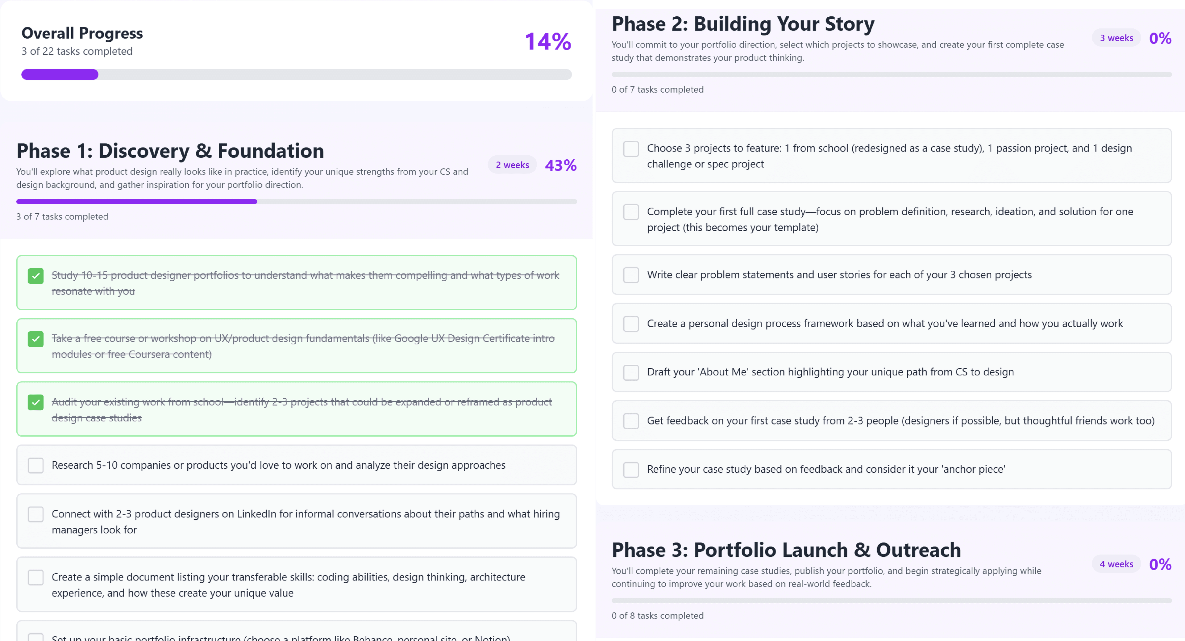Click the Overall Progress progress bar
The height and width of the screenshot is (641, 1185).
296,74
